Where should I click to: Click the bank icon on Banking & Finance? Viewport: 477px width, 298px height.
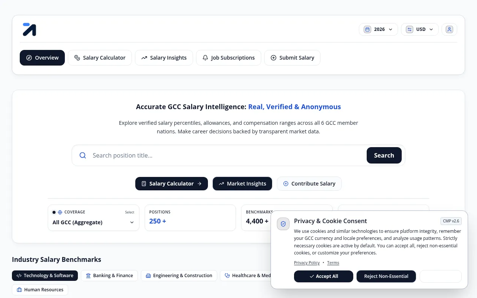88,276
